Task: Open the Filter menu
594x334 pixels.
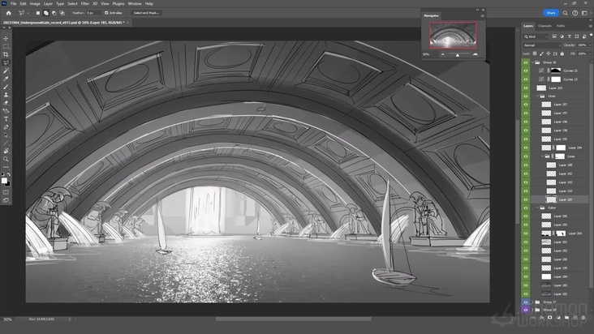Action: pos(85,4)
